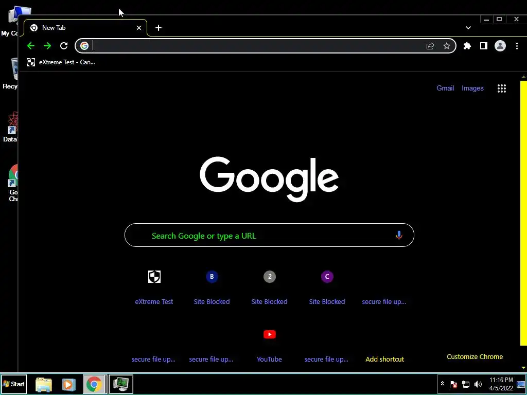Click Add shortcut
This screenshot has width=527, height=395.
384,359
